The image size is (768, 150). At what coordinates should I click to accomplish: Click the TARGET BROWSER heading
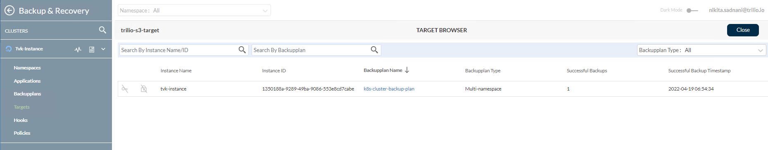tap(442, 30)
